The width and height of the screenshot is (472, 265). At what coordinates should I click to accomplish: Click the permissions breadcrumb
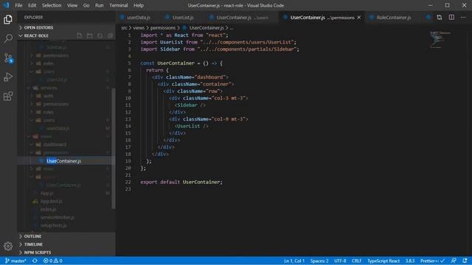pyautogui.click(x=163, y=28)
